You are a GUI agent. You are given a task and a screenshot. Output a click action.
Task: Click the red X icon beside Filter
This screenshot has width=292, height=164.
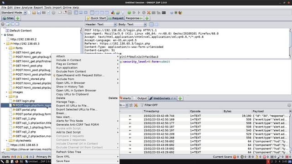point(136,105)
